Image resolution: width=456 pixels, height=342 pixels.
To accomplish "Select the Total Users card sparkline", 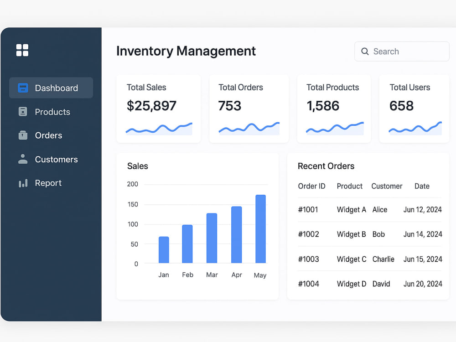I will click(415, 128).
